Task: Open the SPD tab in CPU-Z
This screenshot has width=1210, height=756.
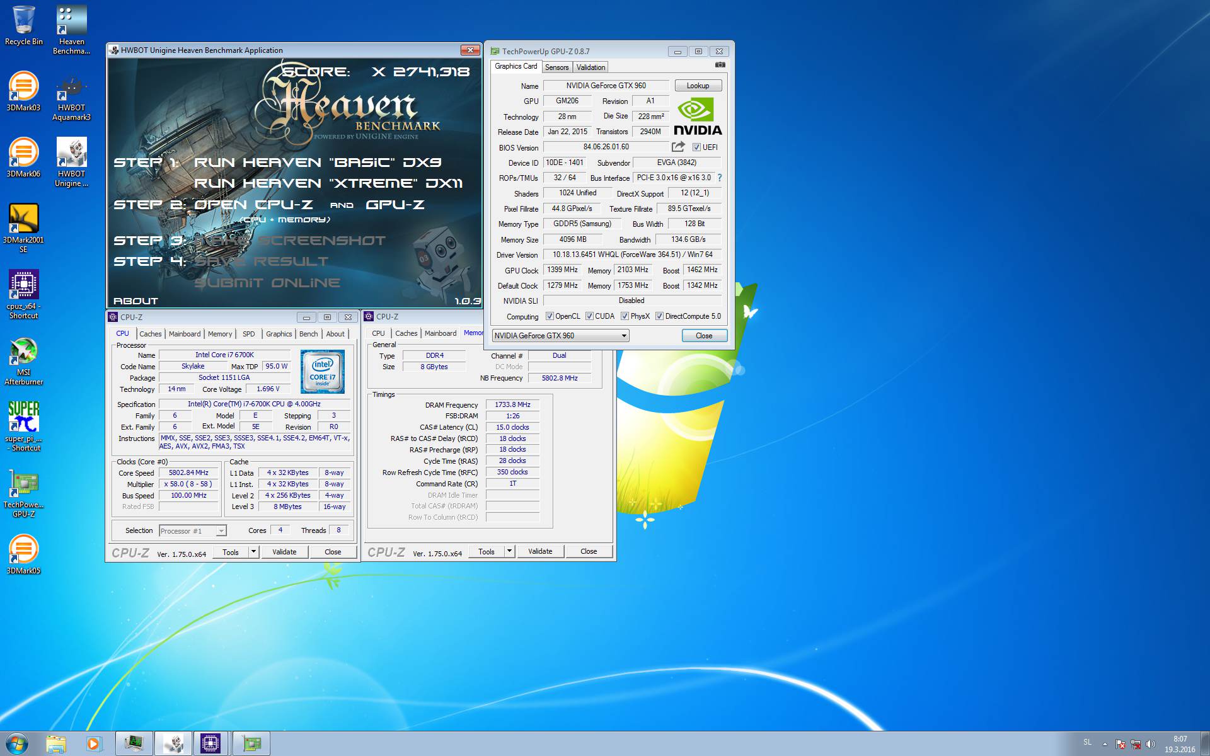Action: click(x=249, y=334)
